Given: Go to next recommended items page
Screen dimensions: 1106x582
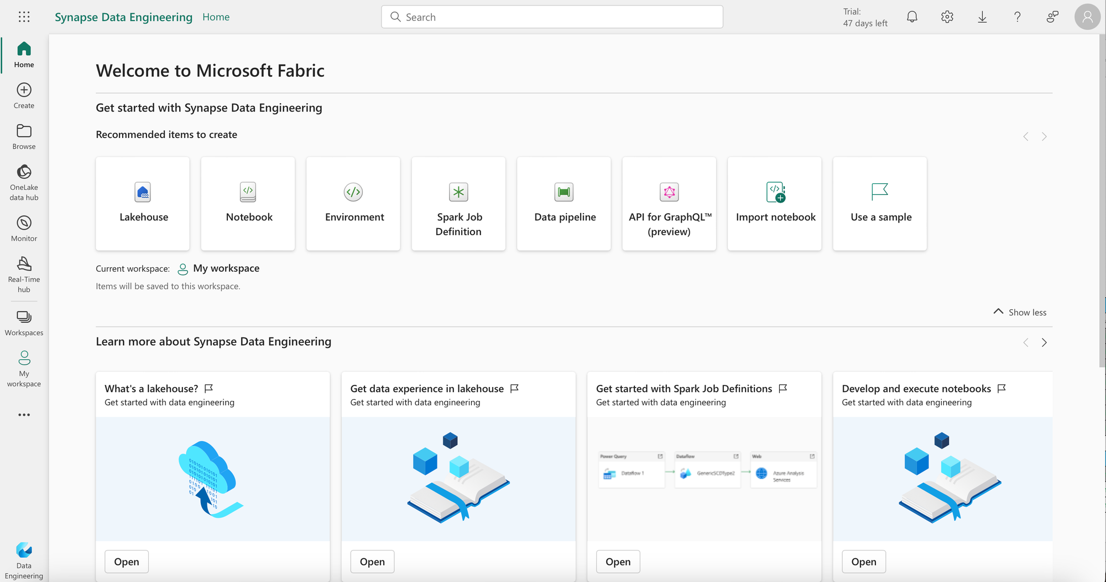Looking at the screenshot, I should click(x=1044, y=136).
